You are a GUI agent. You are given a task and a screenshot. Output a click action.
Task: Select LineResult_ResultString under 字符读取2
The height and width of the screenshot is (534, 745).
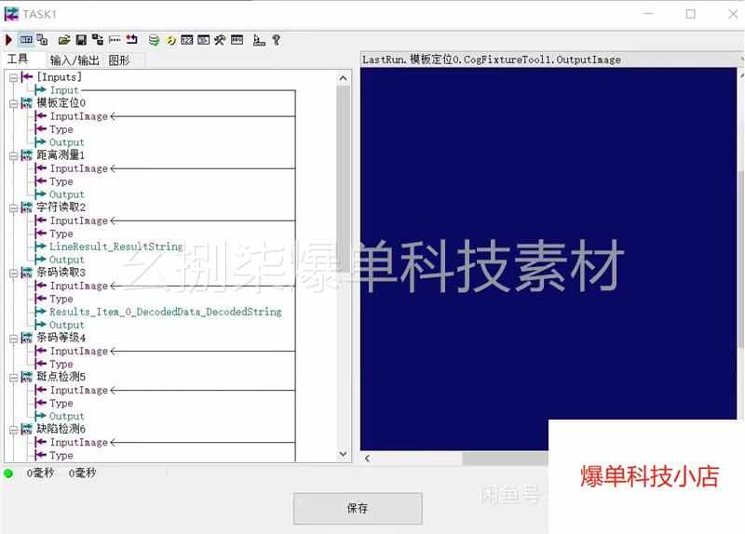point(115,247)
